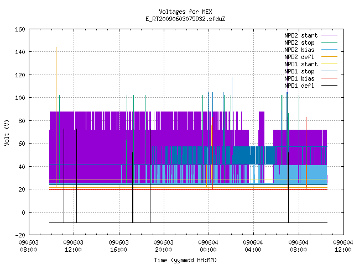Click the yellow NPD1 start legend line
The height and width of the screenshot is (265, 354).
point(330,64)
